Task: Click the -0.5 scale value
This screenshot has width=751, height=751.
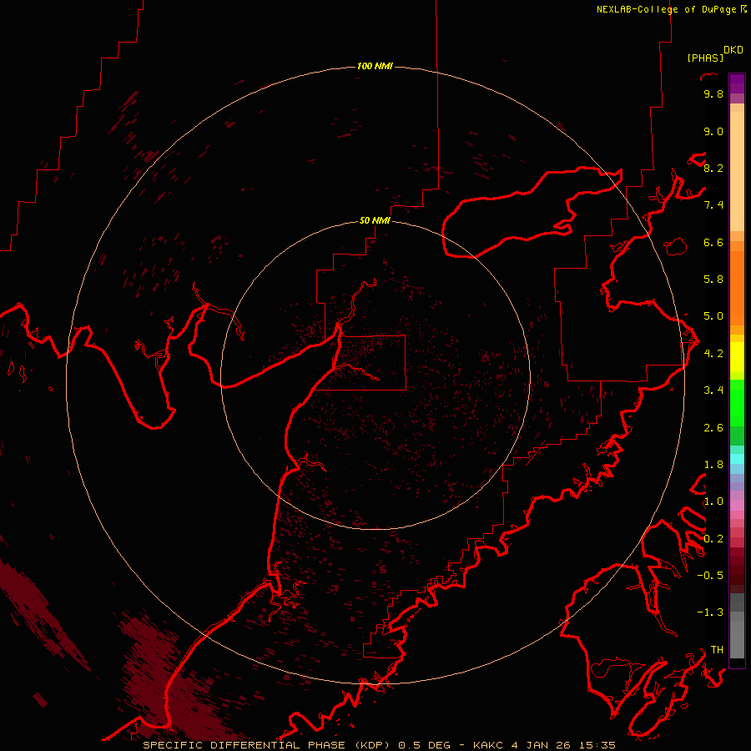Action: [710, 576]
